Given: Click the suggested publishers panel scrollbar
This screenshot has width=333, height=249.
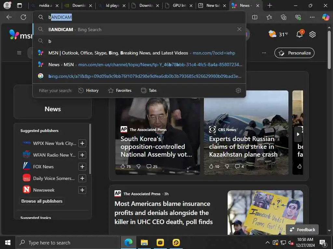Looking at the screenshot, I should point(90,149).
